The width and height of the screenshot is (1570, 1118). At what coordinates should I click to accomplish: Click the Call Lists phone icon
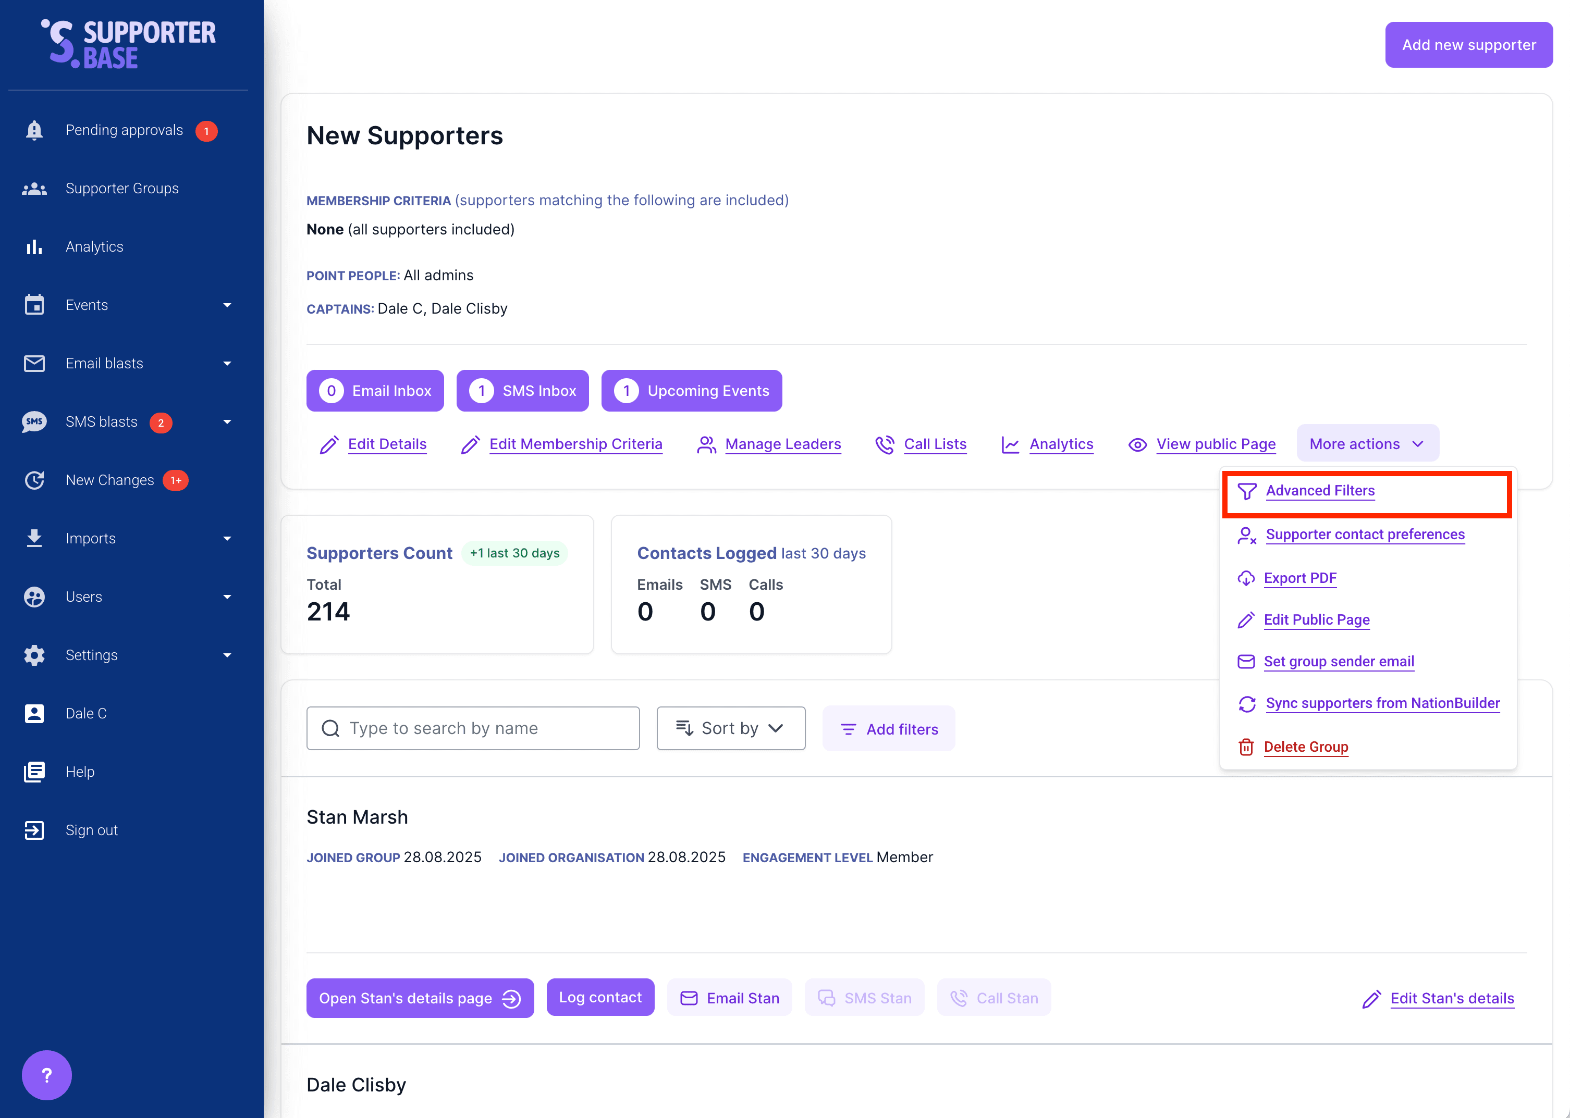tap(884, 445)
